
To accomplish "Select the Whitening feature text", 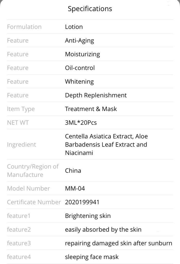I will [x=79, y=82].
